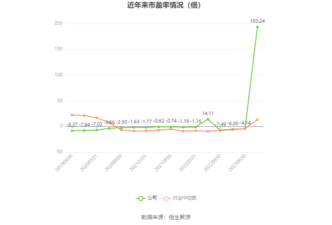Select the 14.11 green data point
This screenshot has width=332, height=225.
208,119
